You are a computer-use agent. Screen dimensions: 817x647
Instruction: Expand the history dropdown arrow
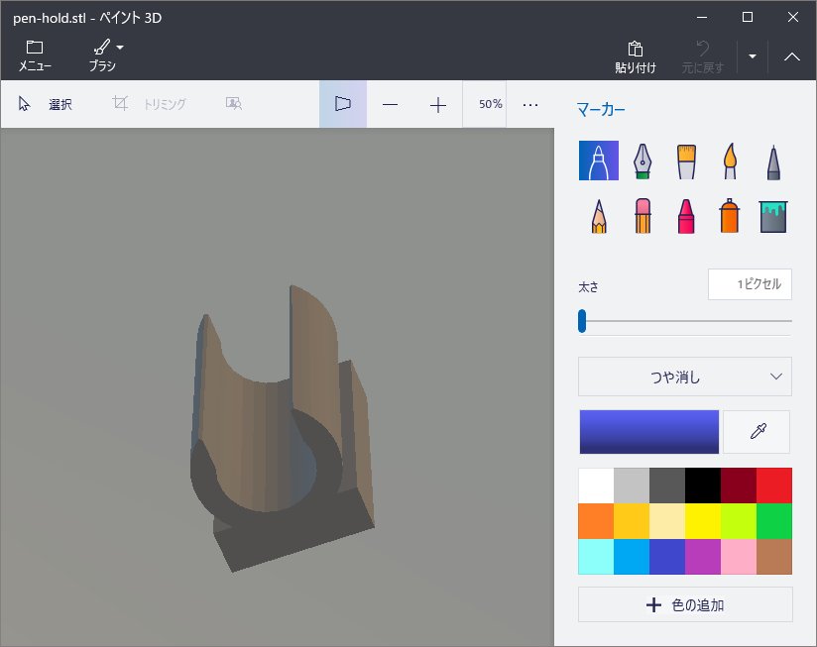pyautogui.click(x=753, y=56)
